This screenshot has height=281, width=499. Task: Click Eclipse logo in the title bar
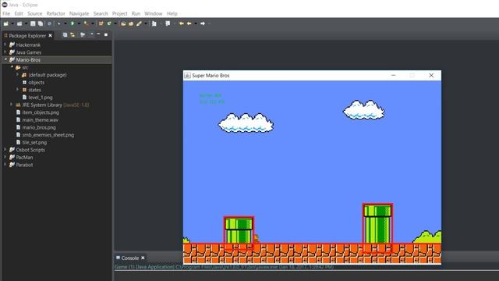pos(5,5)
